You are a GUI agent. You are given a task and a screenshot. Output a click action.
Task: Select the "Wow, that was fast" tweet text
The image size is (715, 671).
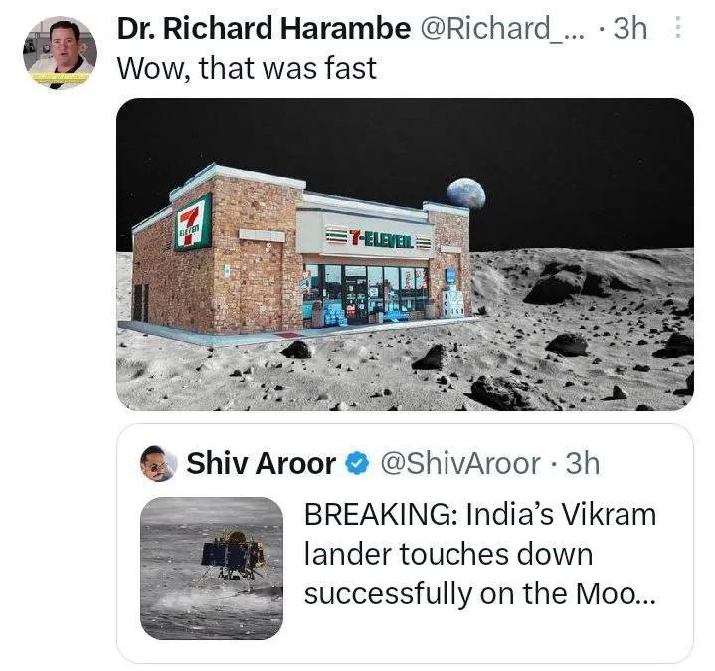point(247,68)
